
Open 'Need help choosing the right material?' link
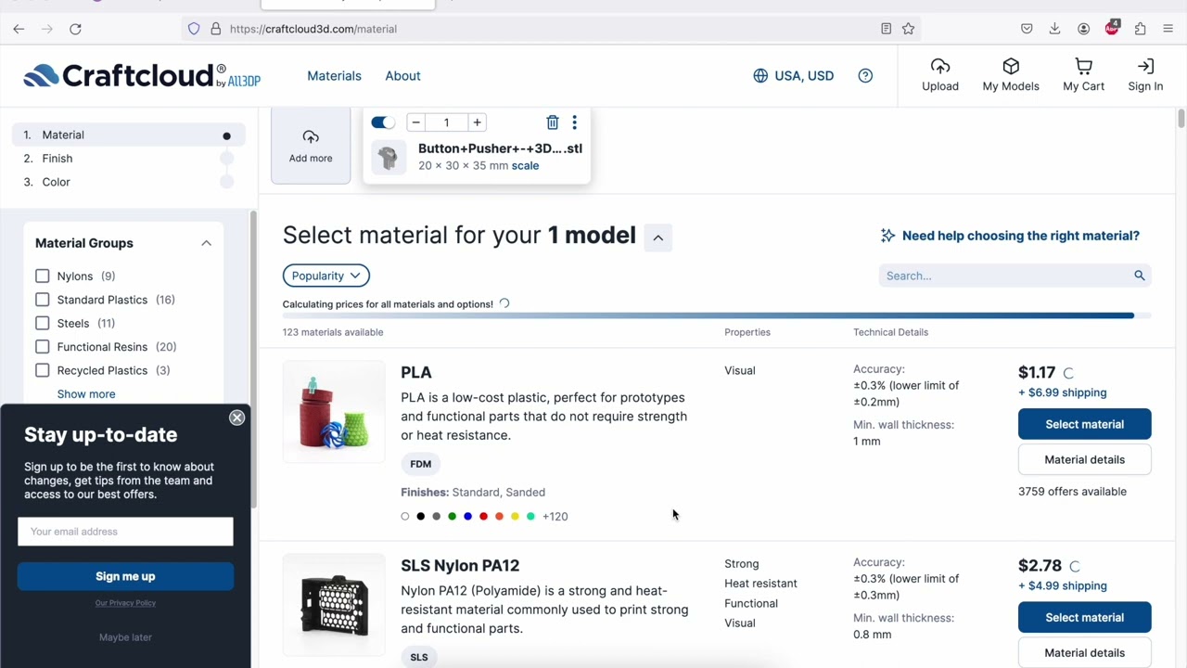click(1020, 236)
